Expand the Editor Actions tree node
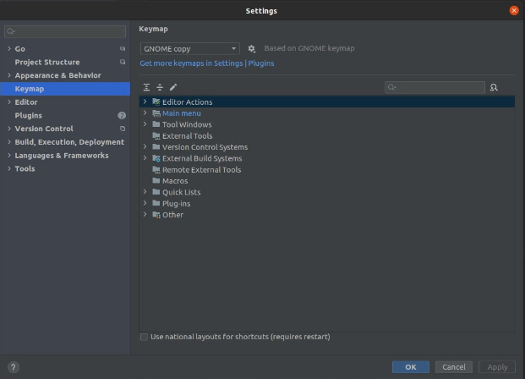This screenshot has height=379, width=525. 145,102
